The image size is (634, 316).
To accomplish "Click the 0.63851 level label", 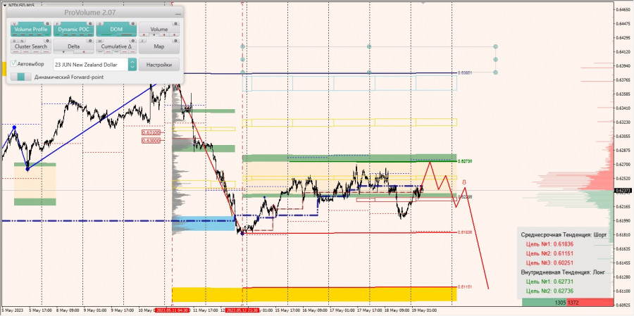I will [465, 72].
